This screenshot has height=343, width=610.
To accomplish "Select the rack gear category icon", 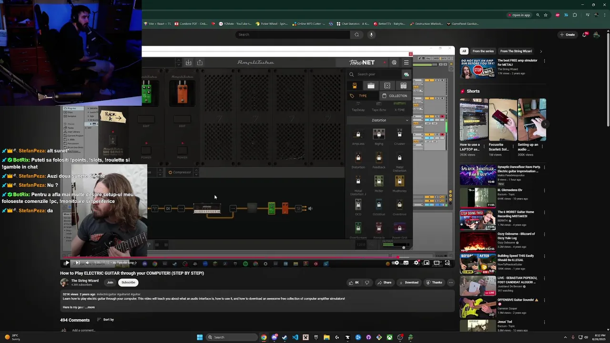I will coord(403,86).
